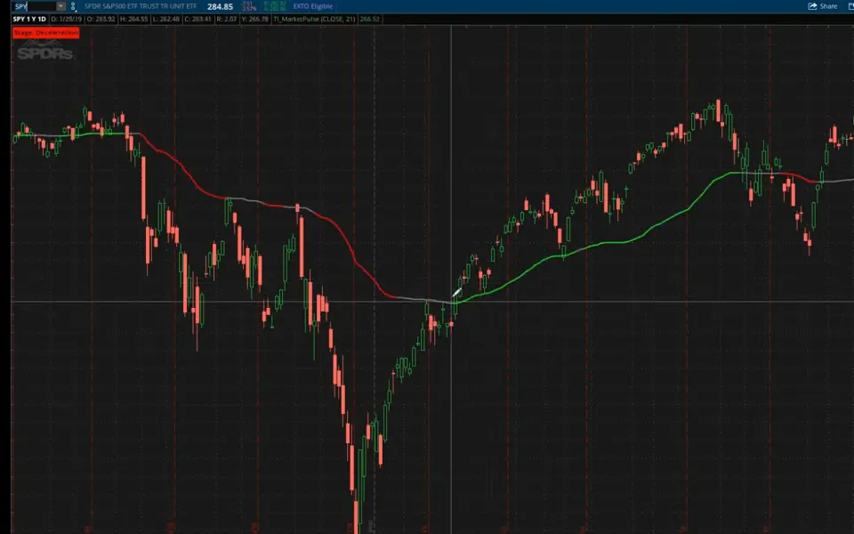854x534 pixels.
Task: Click the red 'Stage: Deceleration' label
Action: pos(45,33)
